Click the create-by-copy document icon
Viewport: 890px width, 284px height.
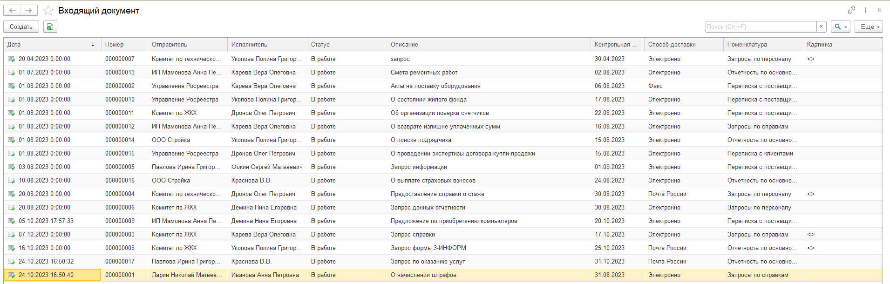50,27
